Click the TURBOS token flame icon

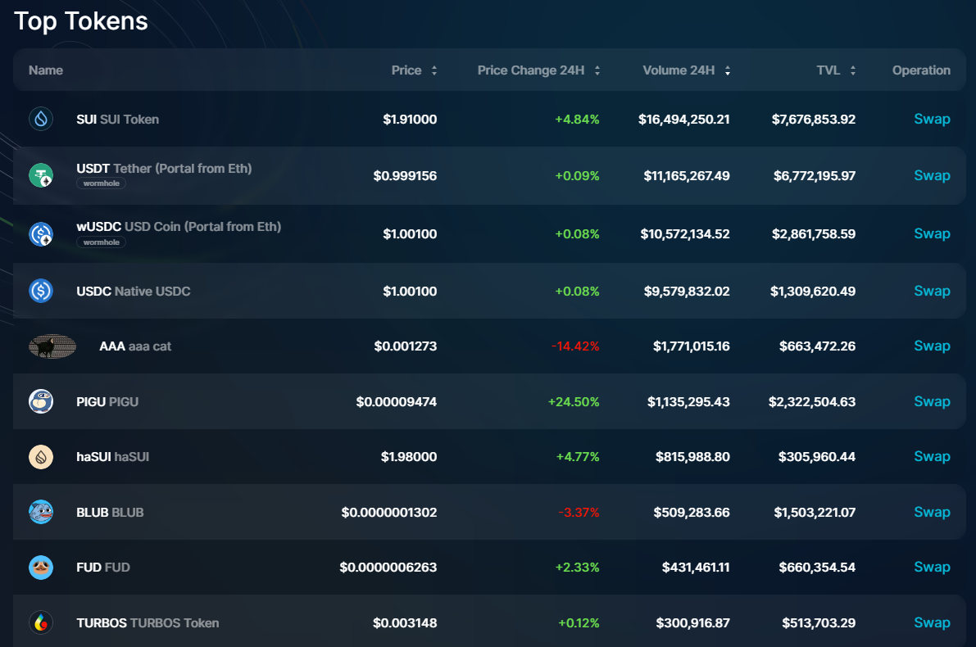(x=41, y=623)
